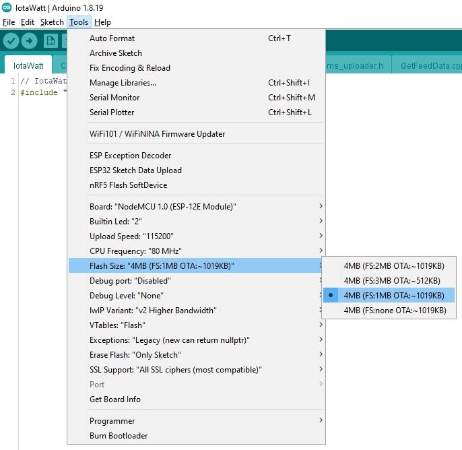Switch to the IotaWatt sketch tab
Image resolution: width=462 pixels, height=450 pixels.
pos(28,65)
